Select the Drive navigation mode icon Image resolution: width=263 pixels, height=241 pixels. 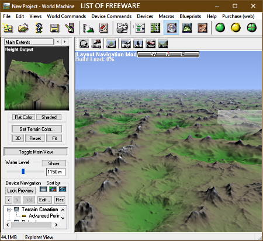[151, 44]
